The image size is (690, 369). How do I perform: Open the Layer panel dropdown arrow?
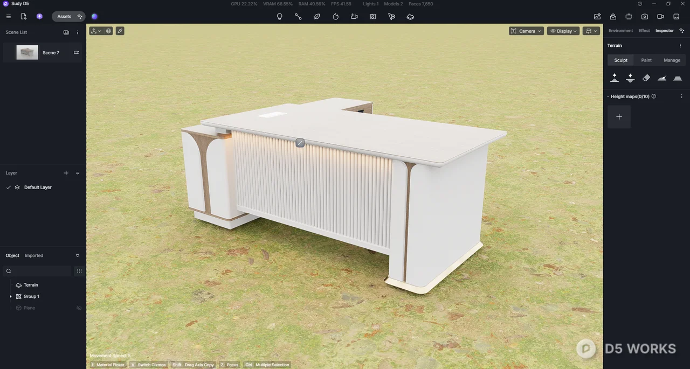(78, 173)
